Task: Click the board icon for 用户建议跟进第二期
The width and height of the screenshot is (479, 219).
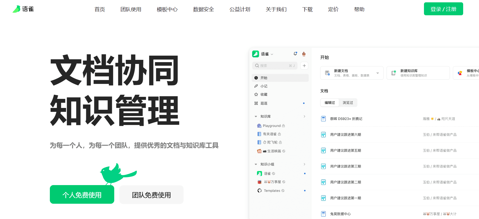Action: tap(323, 182)
